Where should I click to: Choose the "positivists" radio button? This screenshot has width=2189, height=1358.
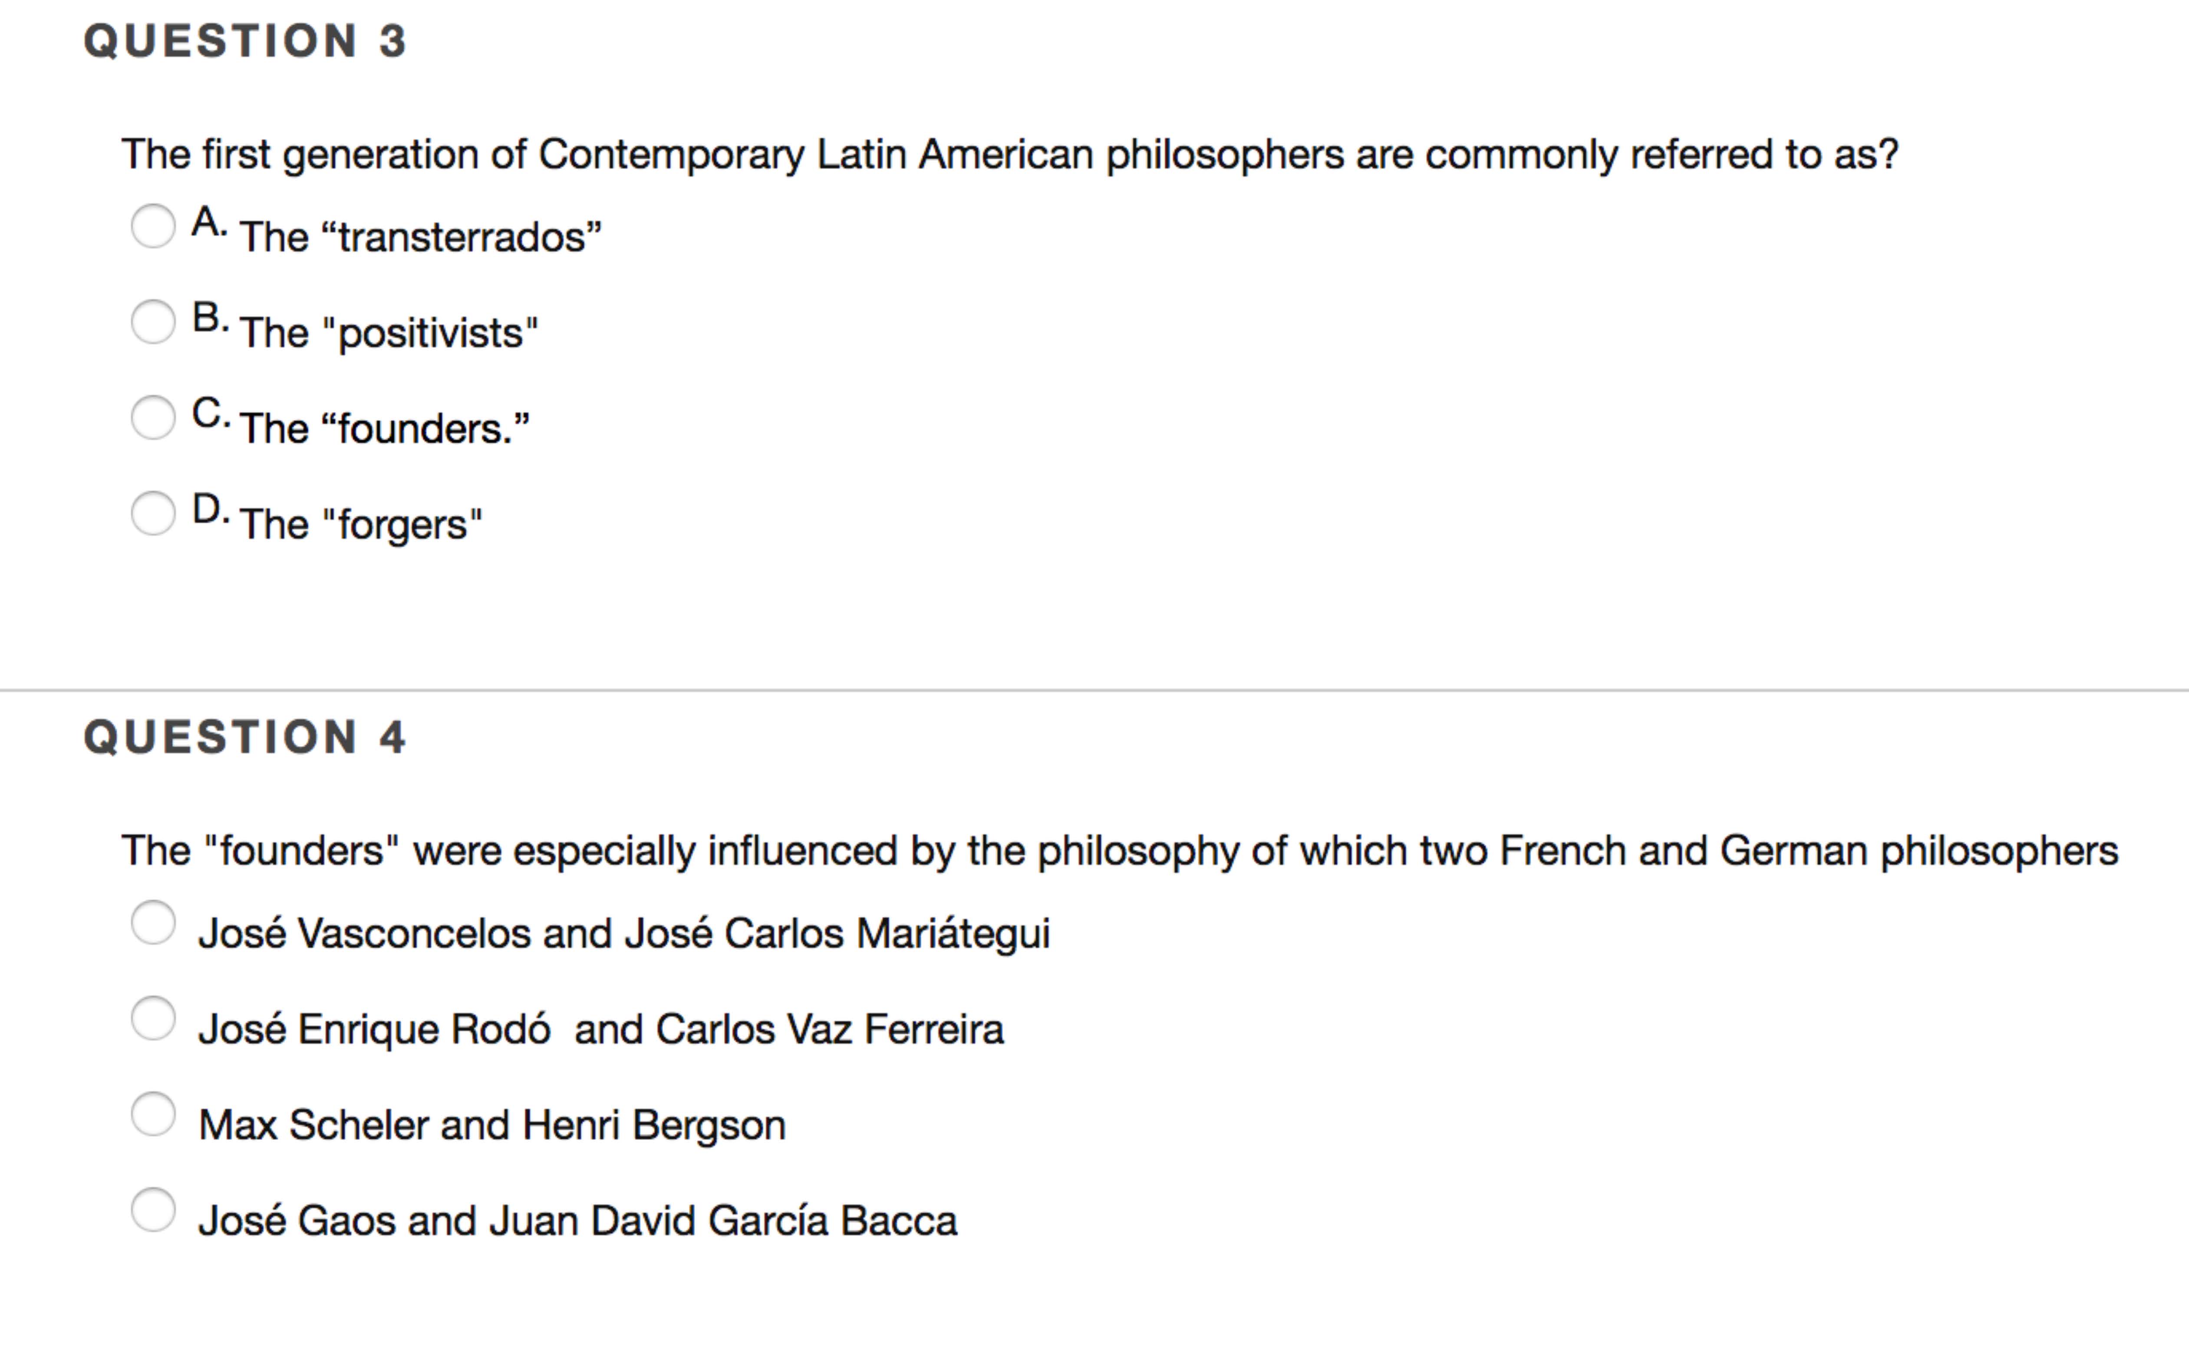pos(153,321)
